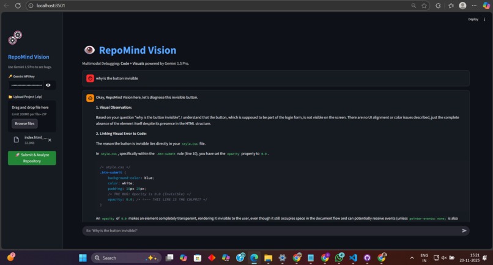Remove the uploaded index html file
This screenshot has height=265, width=493.
[x=50, y=140]
